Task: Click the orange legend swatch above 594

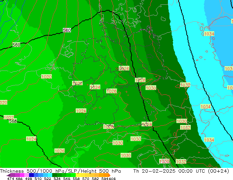Action: pyautogui.click(x=106, y=175)
